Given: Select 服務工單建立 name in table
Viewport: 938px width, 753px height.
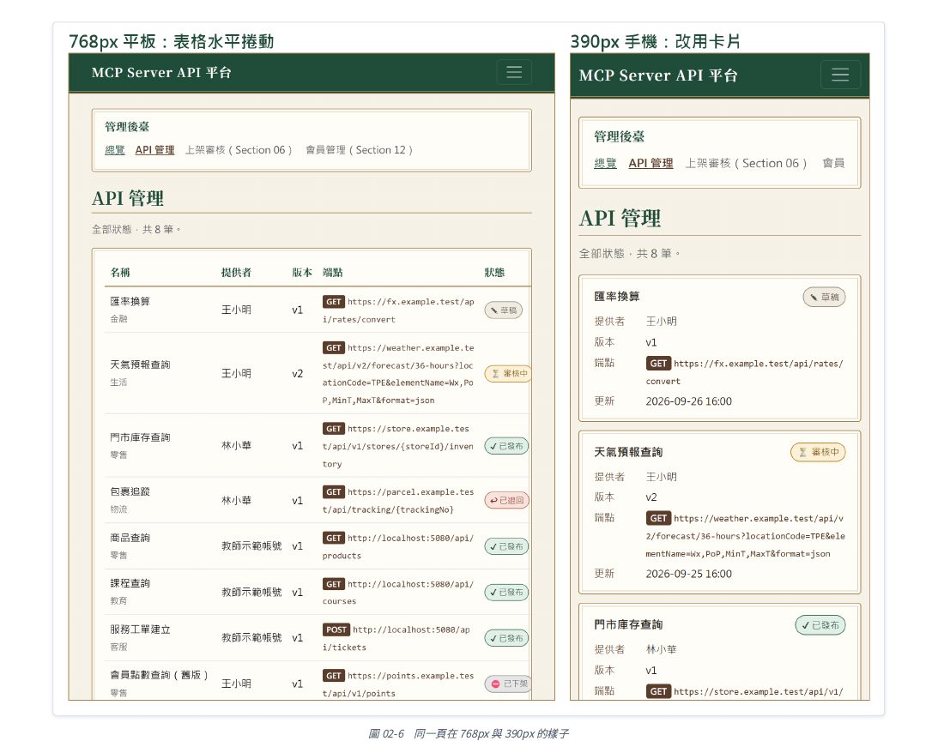Looking at the screenshot, I should click(140, 630).
